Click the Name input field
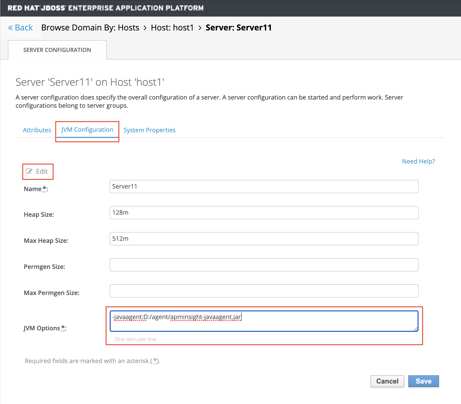 click(264, 187)
